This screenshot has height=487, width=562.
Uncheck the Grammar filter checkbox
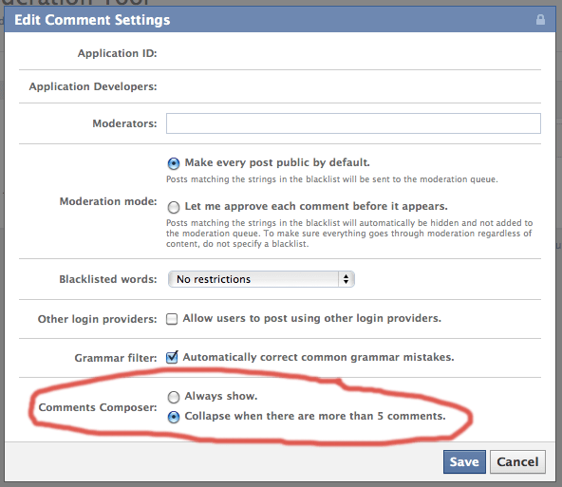coord(172,357)
